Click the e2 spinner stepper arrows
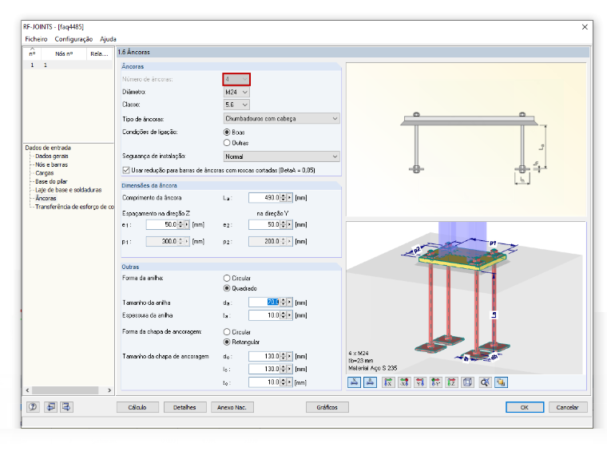Screen dimensions: 607x455 point(284,224)
